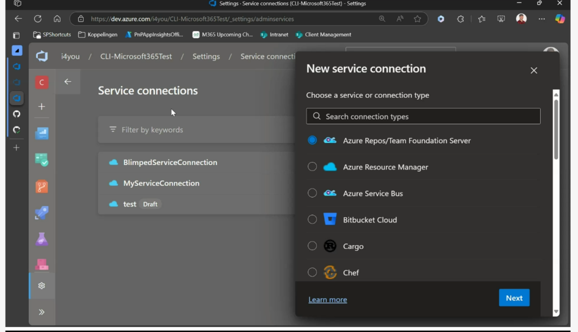Focus the Filter by keywords field

(x=197, y=130)
